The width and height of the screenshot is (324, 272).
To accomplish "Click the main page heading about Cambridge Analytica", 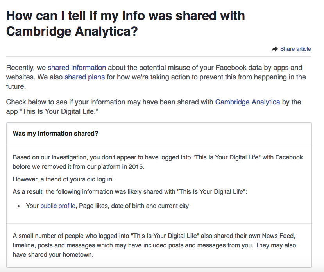I will 125,23.
